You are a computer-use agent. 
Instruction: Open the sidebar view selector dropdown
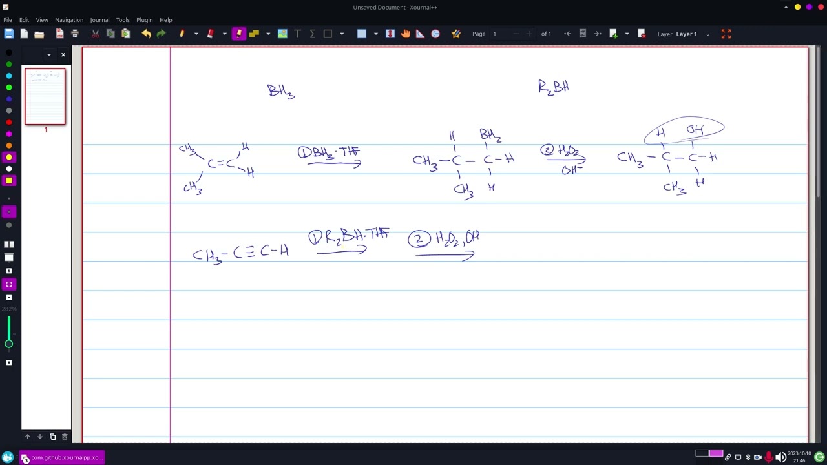point(49,55)
